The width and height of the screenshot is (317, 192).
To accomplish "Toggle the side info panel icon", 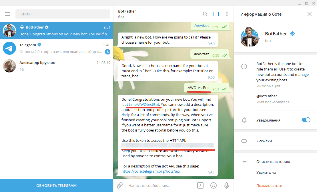I will (216, 14).
